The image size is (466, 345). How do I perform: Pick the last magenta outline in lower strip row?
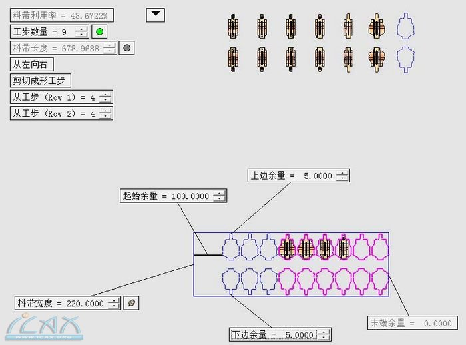tap(380, 282)
